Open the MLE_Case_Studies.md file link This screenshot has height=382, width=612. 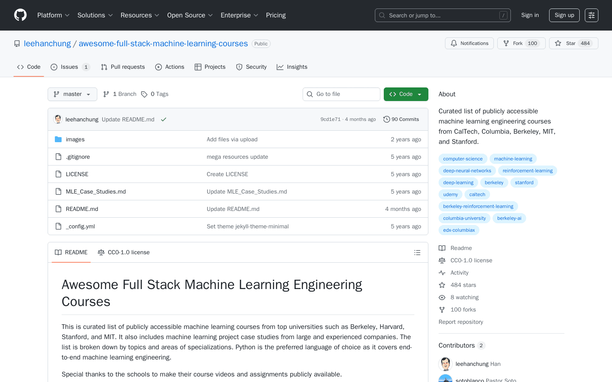pos(96,191)
